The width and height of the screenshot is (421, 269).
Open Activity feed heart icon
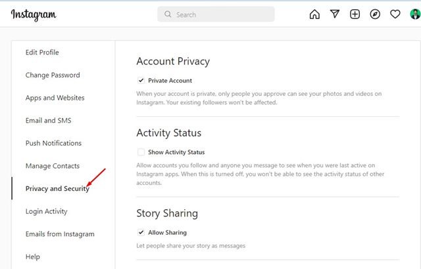click(395, 14)
